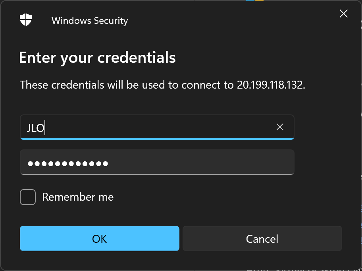Click on the password dots
Screen dimensions: 362x271
68,164
